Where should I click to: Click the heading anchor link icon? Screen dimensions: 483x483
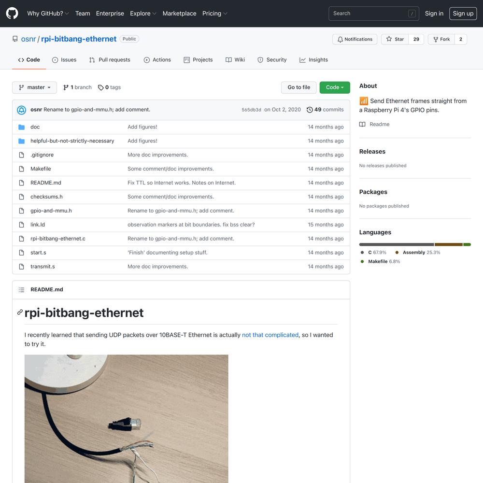coord(20,313)
